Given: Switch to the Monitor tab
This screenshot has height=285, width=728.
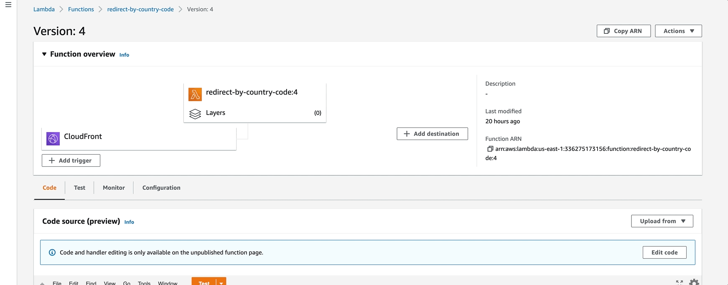Looking at the screenshot, I should [x=114, y=188].
